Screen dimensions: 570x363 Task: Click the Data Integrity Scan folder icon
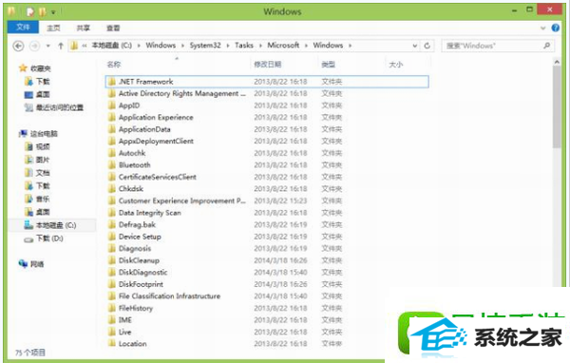(x=112, y=213)
